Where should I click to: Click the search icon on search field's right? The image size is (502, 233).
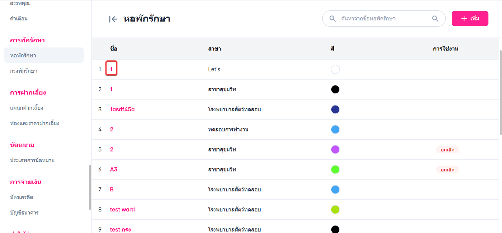pos(435,19)
